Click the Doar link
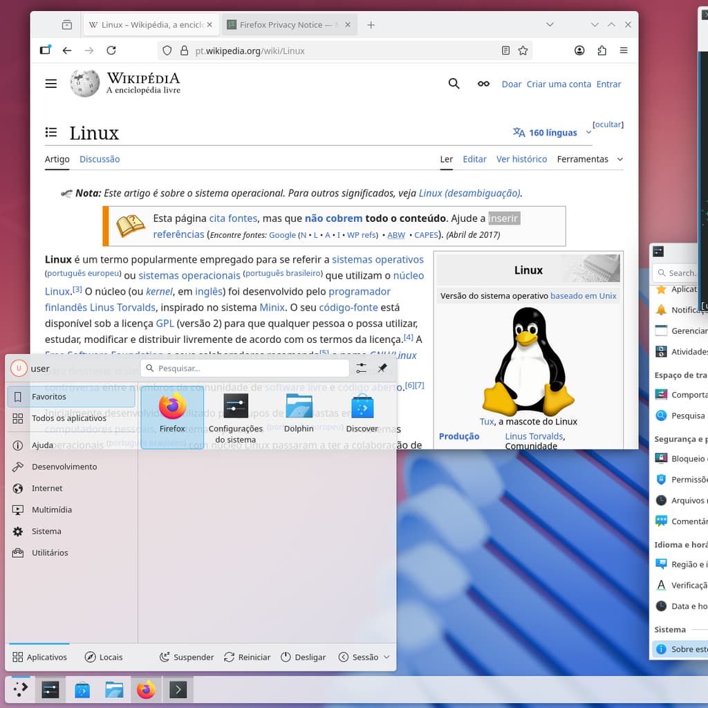Image resolution: width=708 pixels, height=708 pixels. pos(512,84)
